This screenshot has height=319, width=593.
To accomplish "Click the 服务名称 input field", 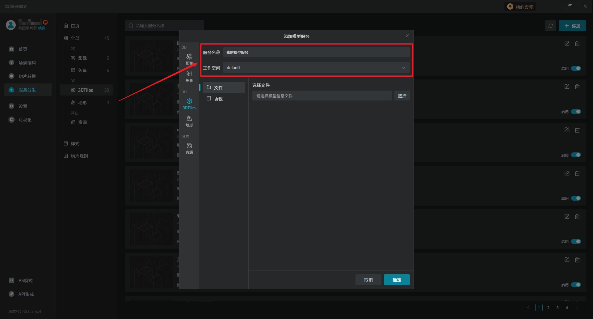I will [316, 52].
